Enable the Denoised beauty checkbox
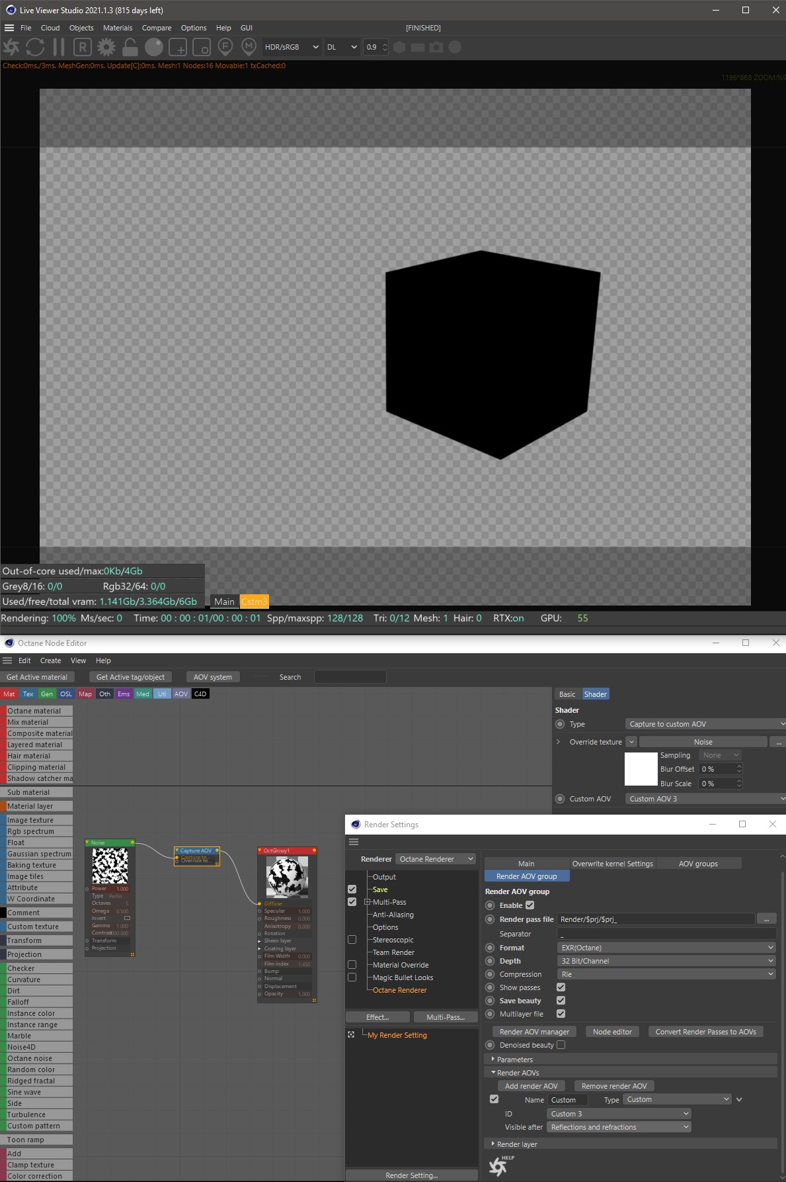The height and width of the screenshot is (1182, 786). point(561,1044)
